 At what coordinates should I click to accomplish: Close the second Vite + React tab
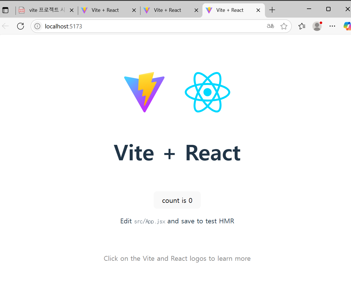pos(196,10)
